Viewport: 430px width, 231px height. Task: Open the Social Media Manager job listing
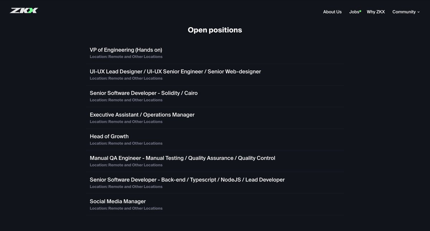(x=118, y=201)
